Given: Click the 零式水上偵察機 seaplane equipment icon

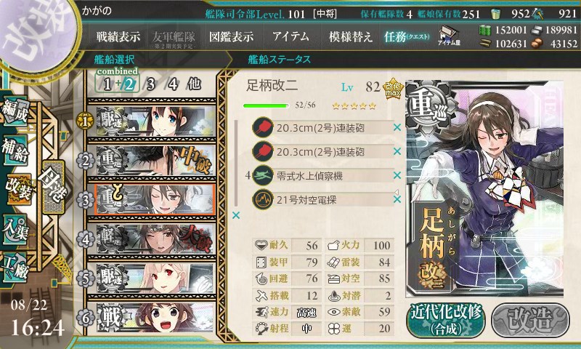Looking at the screenshot, I should click(263, 175).
